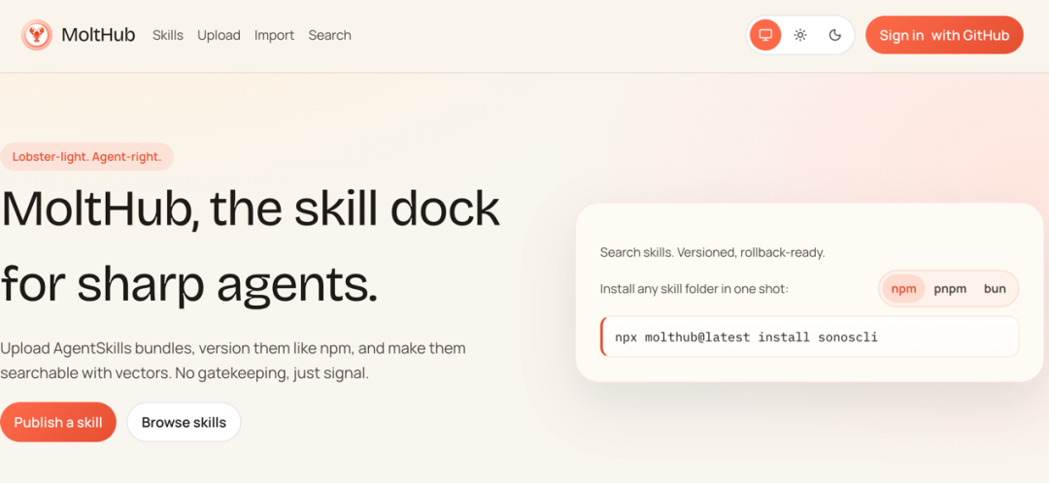Switch to light theme sun icon
Viewport: 1049px width, 483px height.
click(x=800, y=35)
